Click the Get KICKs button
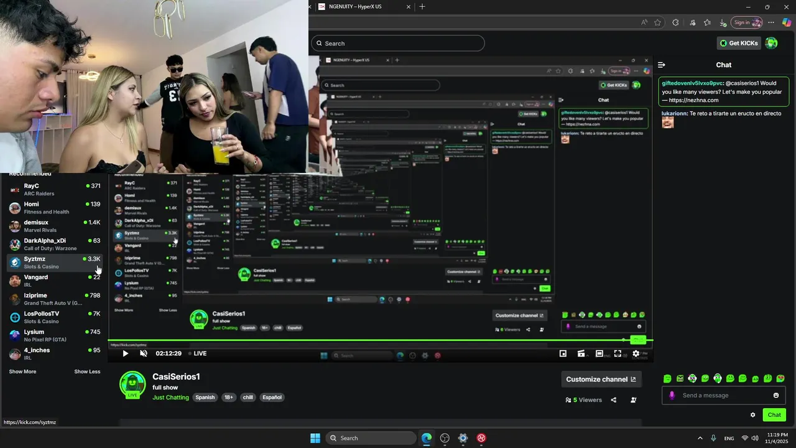This screenshot has height=448, width=796. point(739,43)
